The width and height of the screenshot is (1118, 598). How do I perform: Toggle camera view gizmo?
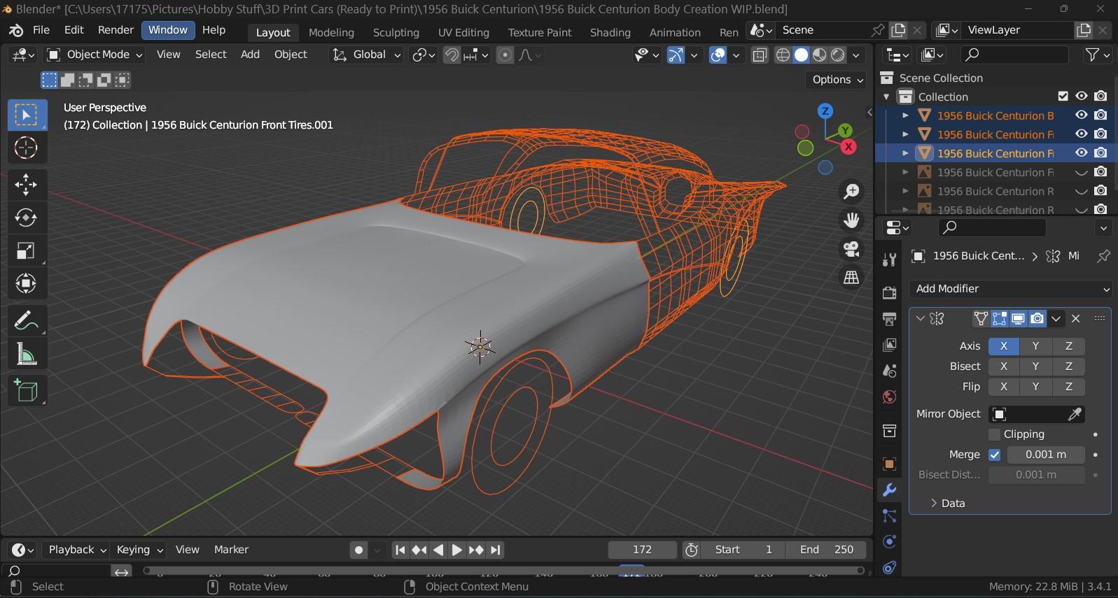point(851,249)
